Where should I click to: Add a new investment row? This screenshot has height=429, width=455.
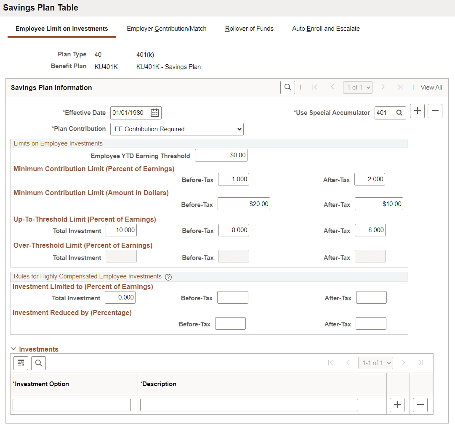click(397, 405)
